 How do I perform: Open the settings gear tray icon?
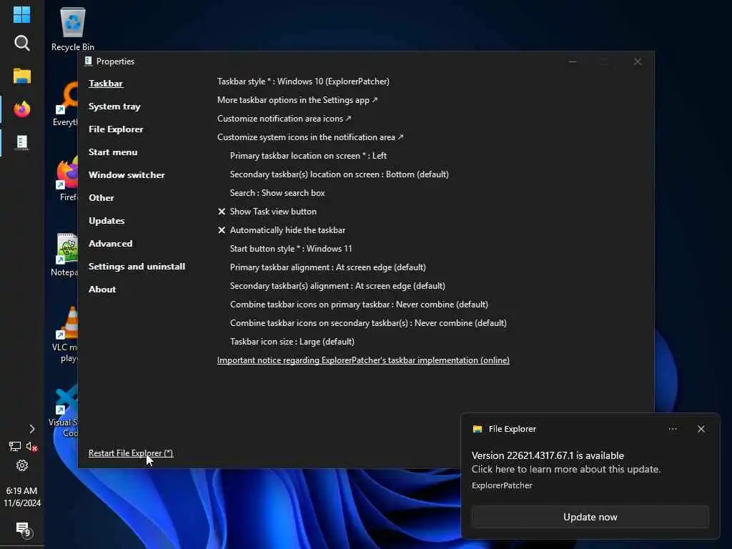click(x=22, y=465)
